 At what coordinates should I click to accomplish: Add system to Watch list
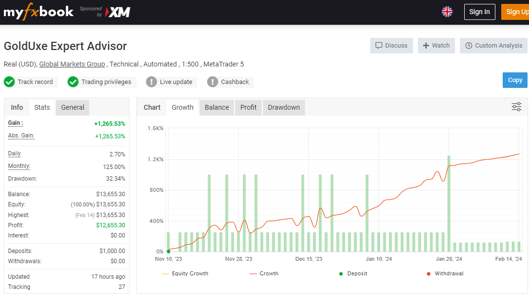click(x=436, y=45)
